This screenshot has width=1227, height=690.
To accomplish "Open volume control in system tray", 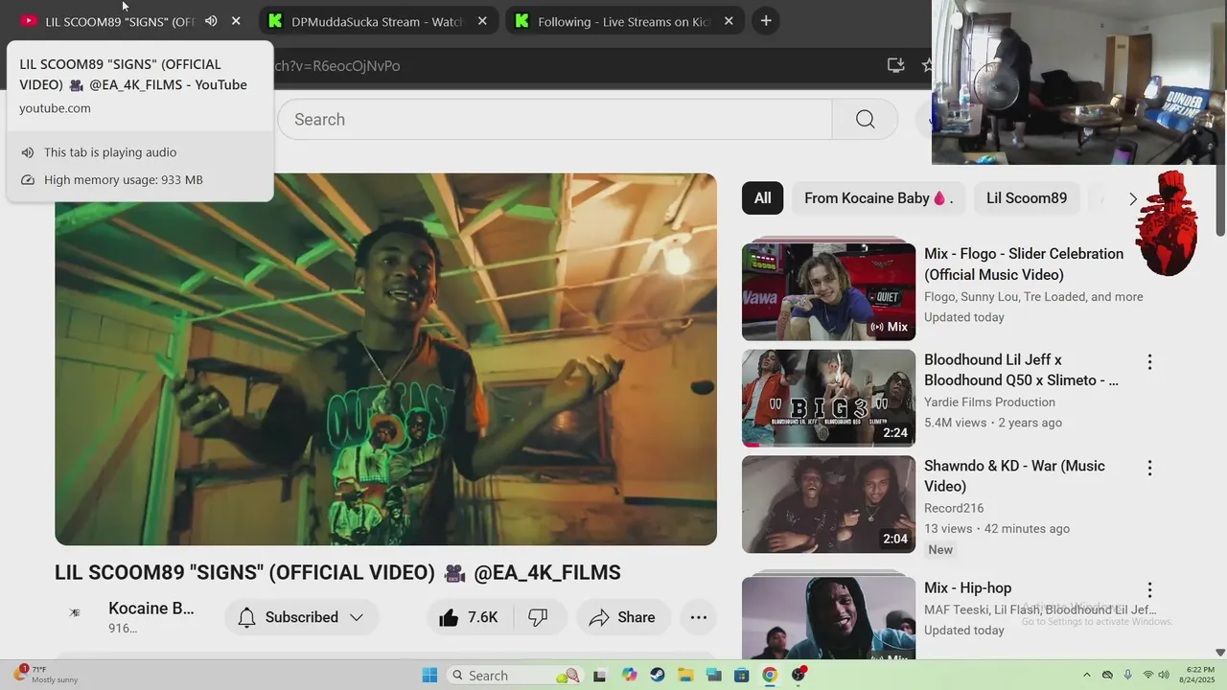I will (1165, 675).
